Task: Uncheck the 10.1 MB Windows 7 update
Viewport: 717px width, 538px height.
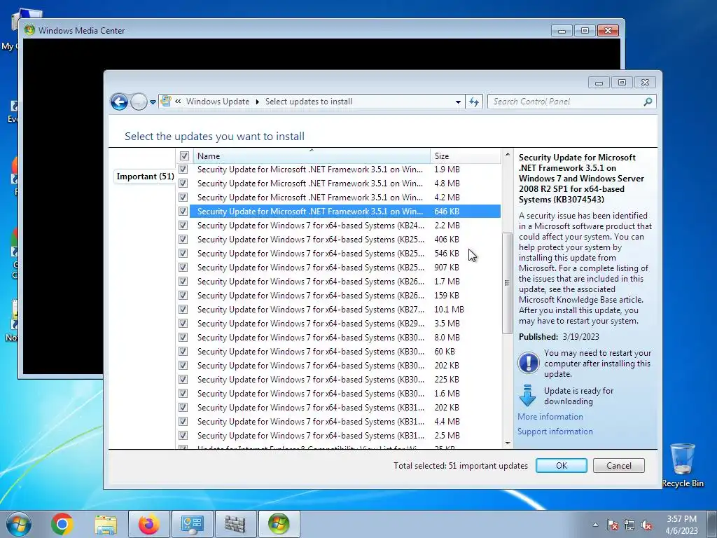Action: click(x=183, y=309)
